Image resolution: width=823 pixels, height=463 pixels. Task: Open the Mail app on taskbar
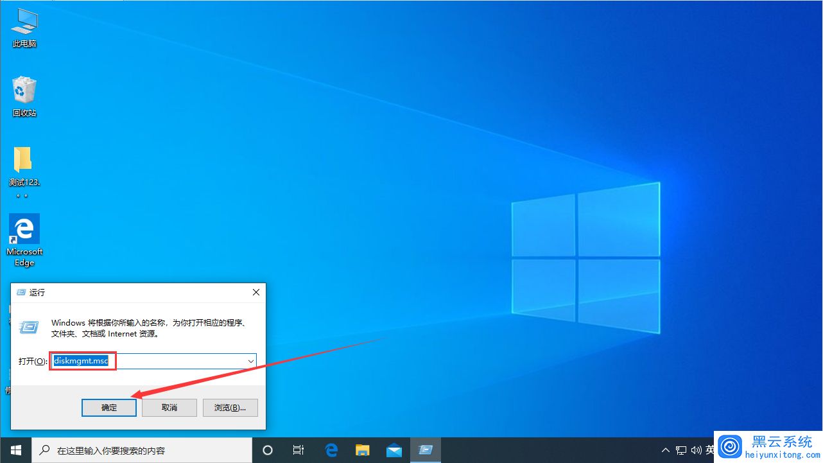pos(394,450)
